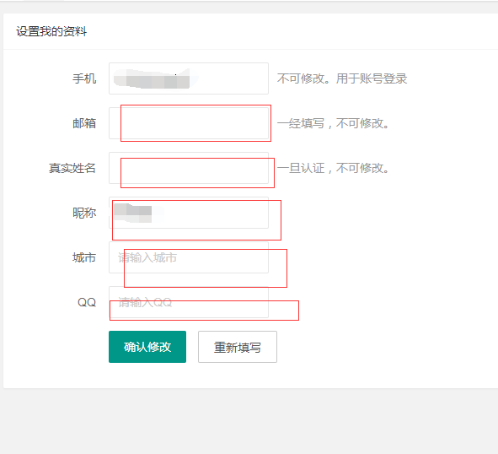The width and height of the screenshot is (498, 454).
Task: Click the hint 不可修改。用于账号登录
Action: click(x=342, y=78)
